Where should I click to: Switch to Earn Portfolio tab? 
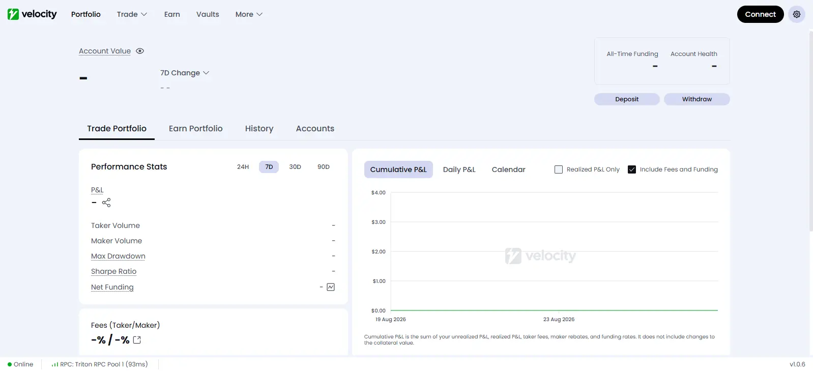pos(196,129)
